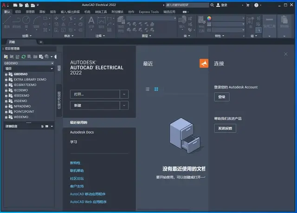Expand the GBDEMO project tree node
The height and width of the screenshot is (213, 297).
[6, 74]
